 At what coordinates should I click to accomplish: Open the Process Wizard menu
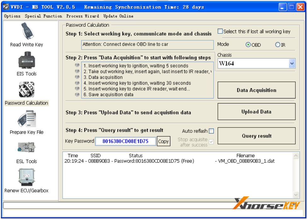pyautogui.click(x=82, y=16)
